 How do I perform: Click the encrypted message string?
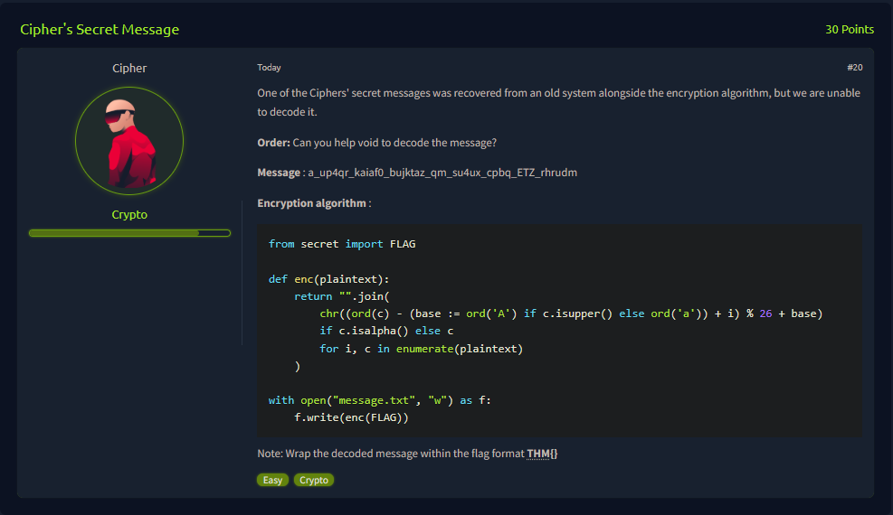442,173
